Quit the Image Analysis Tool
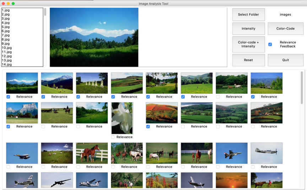 coord(285,60)
